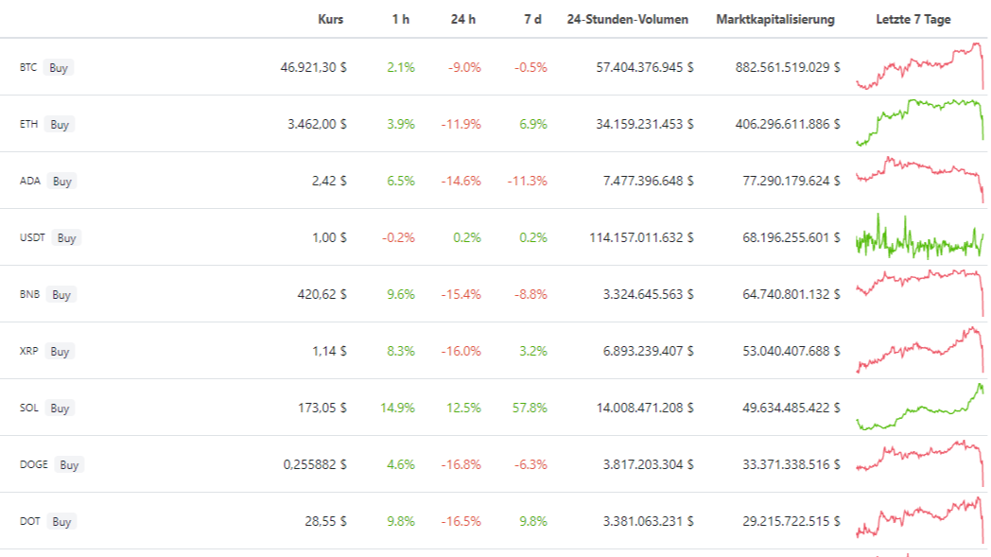Sort by the Kurs column header
Image resolution: width=991 pixels, height=557 pixels.
pyautogui.click(x=331, y=20)
